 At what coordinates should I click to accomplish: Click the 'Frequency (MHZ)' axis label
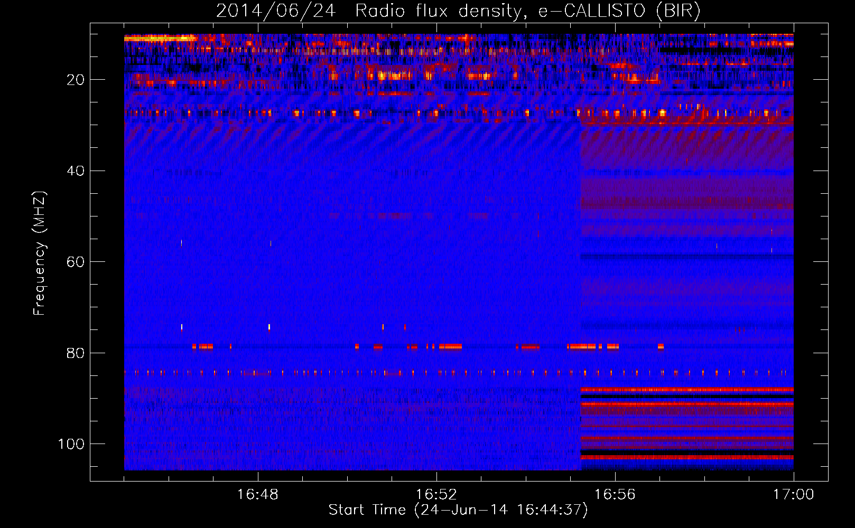40,253
